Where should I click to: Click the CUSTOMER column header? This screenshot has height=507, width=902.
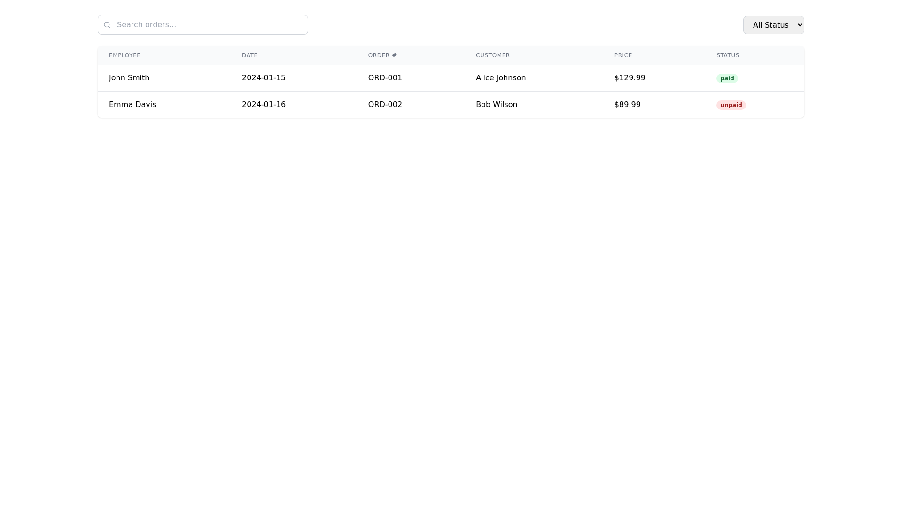pyautogui.click(x=493, y=55)
